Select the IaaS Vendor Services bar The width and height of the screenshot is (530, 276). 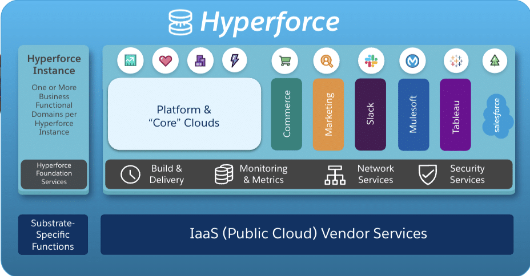pyautogui.click(x=307, y=234)
